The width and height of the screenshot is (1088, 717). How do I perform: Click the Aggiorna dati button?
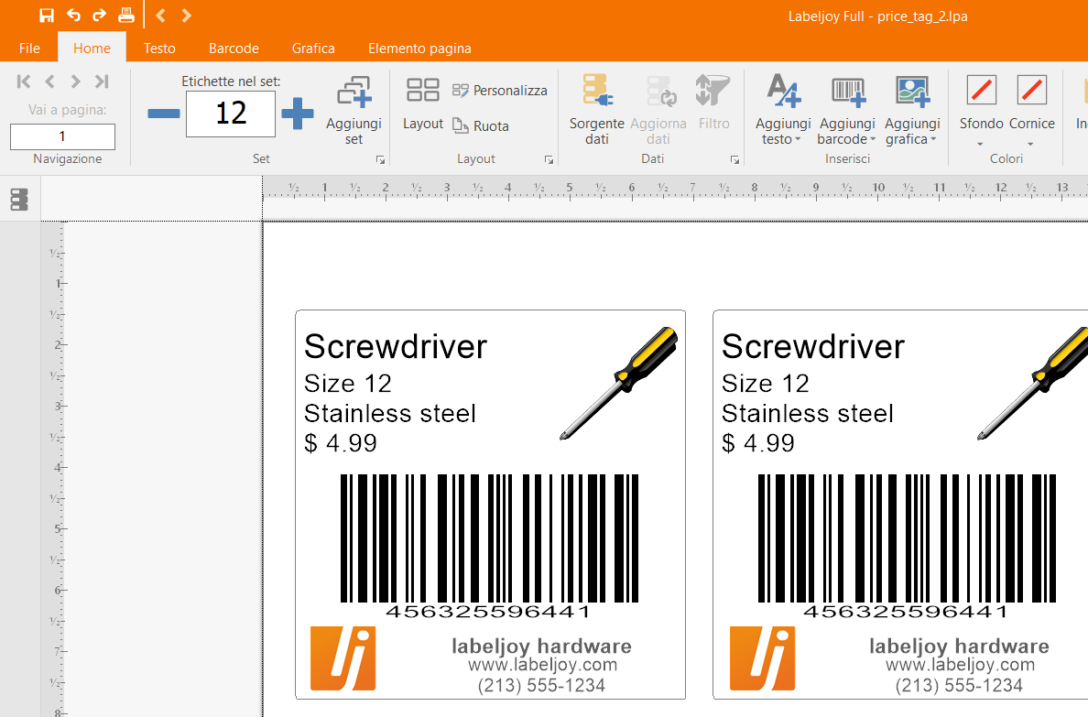pos(658,111)
